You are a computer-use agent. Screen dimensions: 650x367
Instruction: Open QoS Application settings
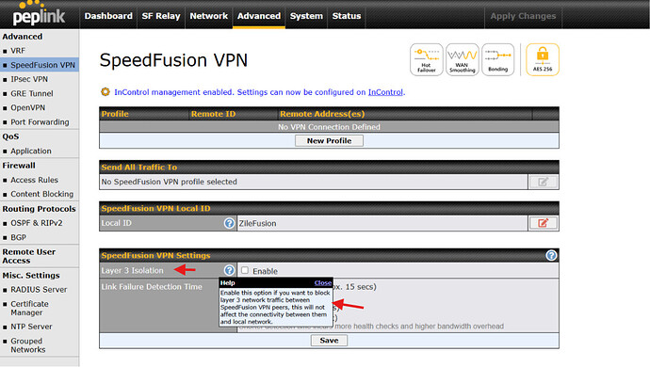(x=31, y=151)
